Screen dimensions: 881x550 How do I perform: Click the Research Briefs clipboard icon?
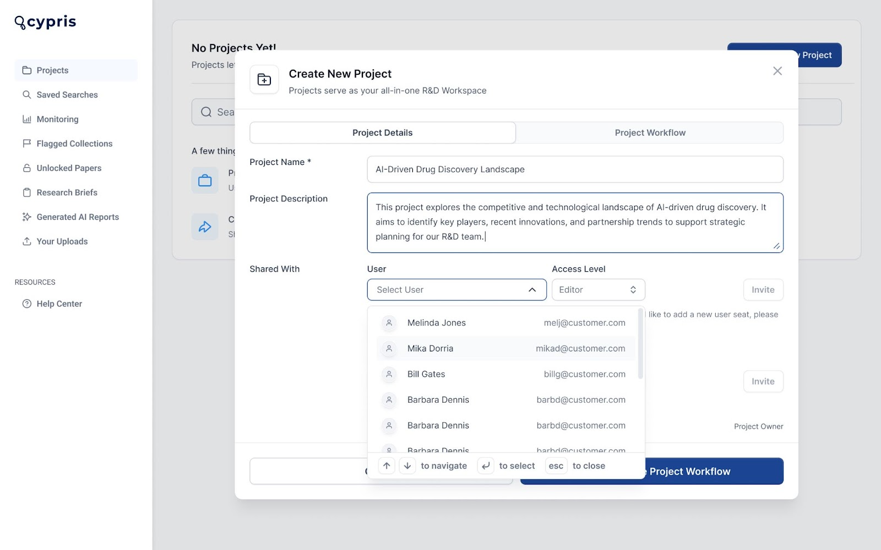pyautogui.click(x=26, y=193)
